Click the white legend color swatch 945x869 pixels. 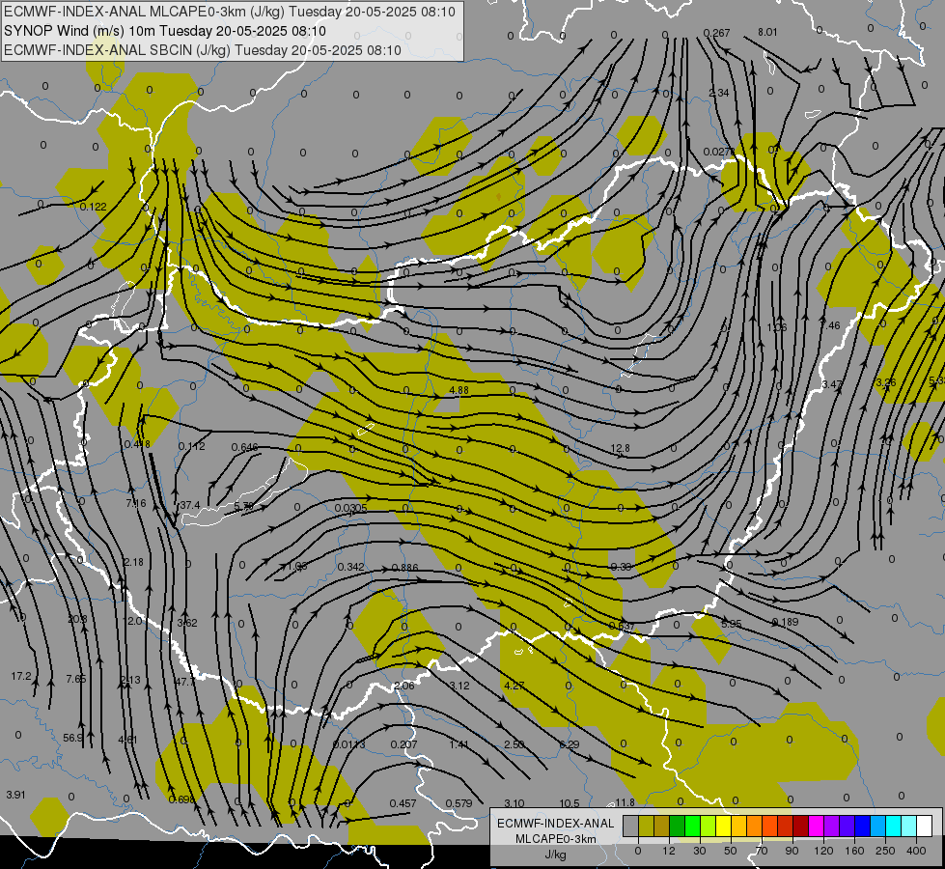[925, 827]
